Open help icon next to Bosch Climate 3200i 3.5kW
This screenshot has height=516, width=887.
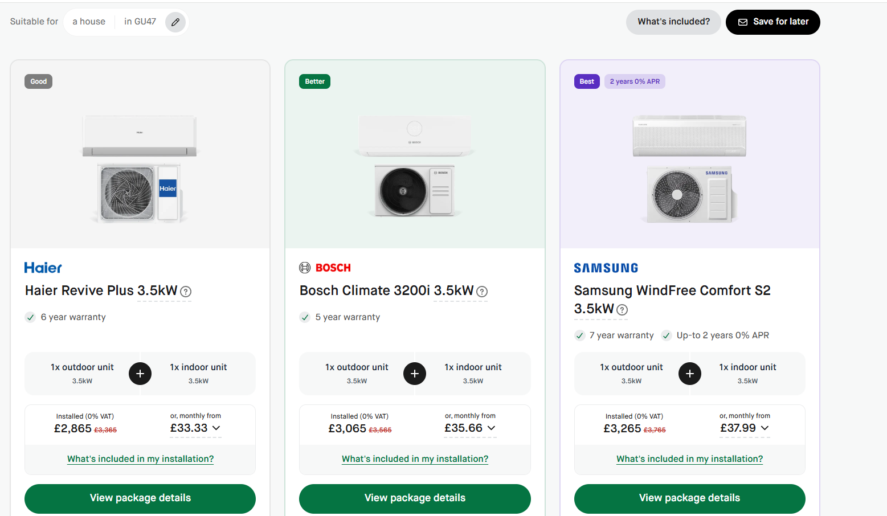tap(482, 292)
